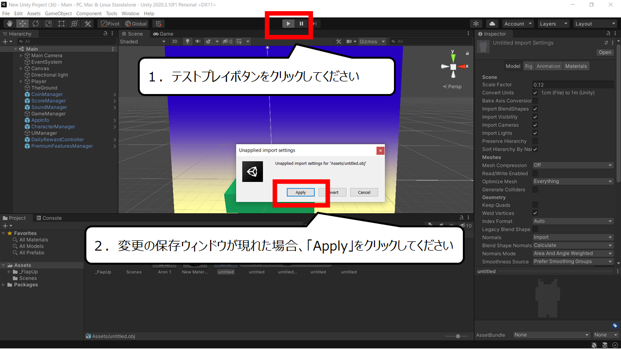Open the Index Format dropdown
621x349 pixels.
pos(573,221)
